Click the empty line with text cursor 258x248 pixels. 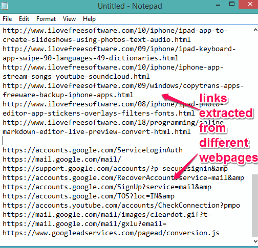tap(126, 141)
